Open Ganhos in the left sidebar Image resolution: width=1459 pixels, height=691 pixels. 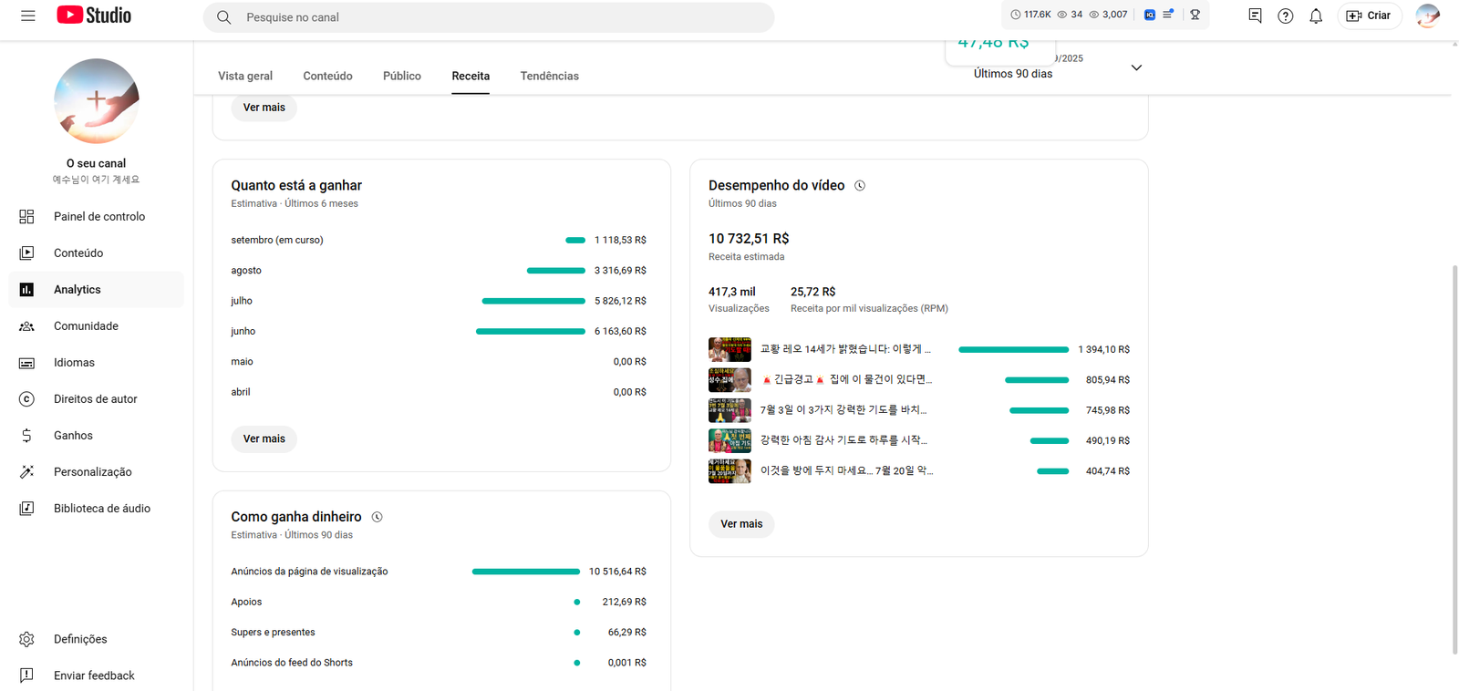coord(73,436)
